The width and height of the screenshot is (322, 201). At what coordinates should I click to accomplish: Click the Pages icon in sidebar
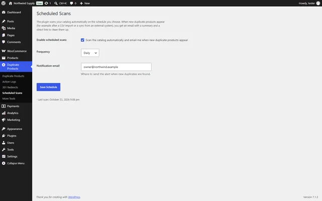click(x=4, y=35)
